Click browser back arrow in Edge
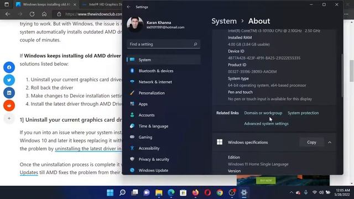Viewport: 354px width, 199px height. point(8,14)
